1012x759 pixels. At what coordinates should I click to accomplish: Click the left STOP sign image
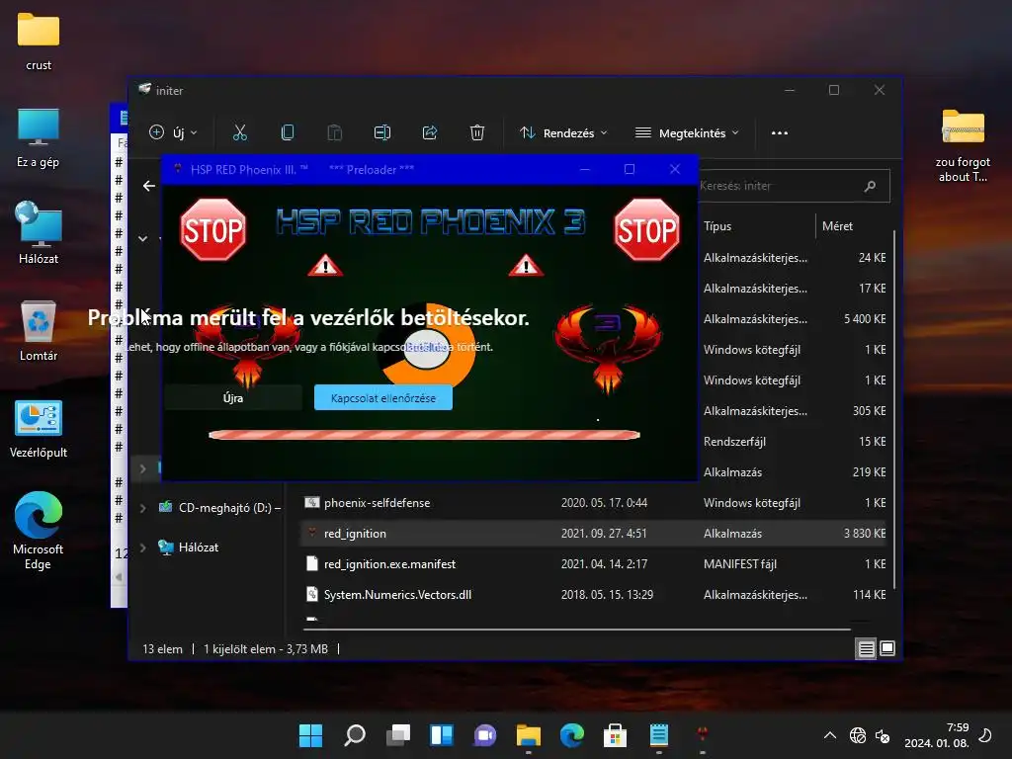pos(213,229)
